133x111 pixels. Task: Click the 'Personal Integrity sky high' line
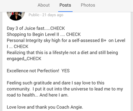[66, 41]
